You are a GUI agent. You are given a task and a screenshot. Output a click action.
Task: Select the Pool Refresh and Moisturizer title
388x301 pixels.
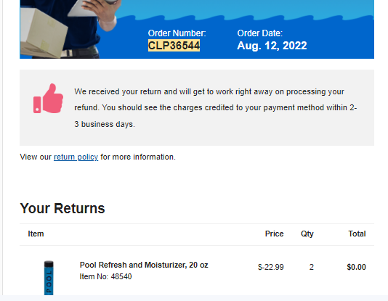[x=144, y=265]
